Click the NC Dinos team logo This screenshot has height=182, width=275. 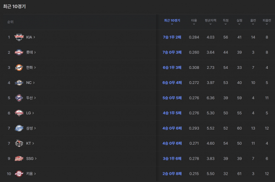pyautogui.click(x=19, y=83)
